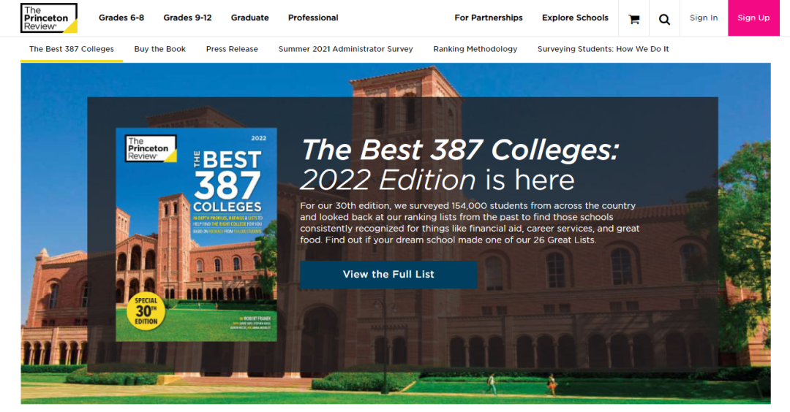
Task: Open the Press Release tab
Action: 232,49
